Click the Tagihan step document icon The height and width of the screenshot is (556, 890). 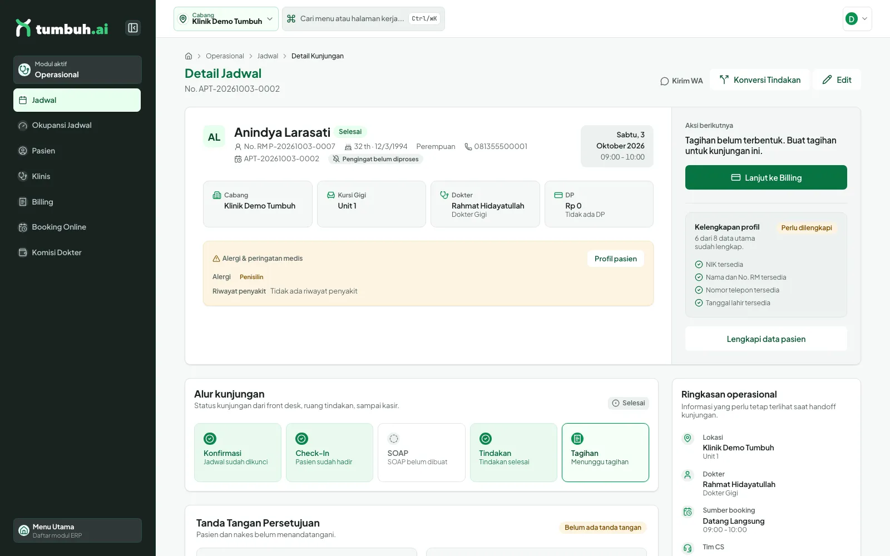tap(577, 439)
